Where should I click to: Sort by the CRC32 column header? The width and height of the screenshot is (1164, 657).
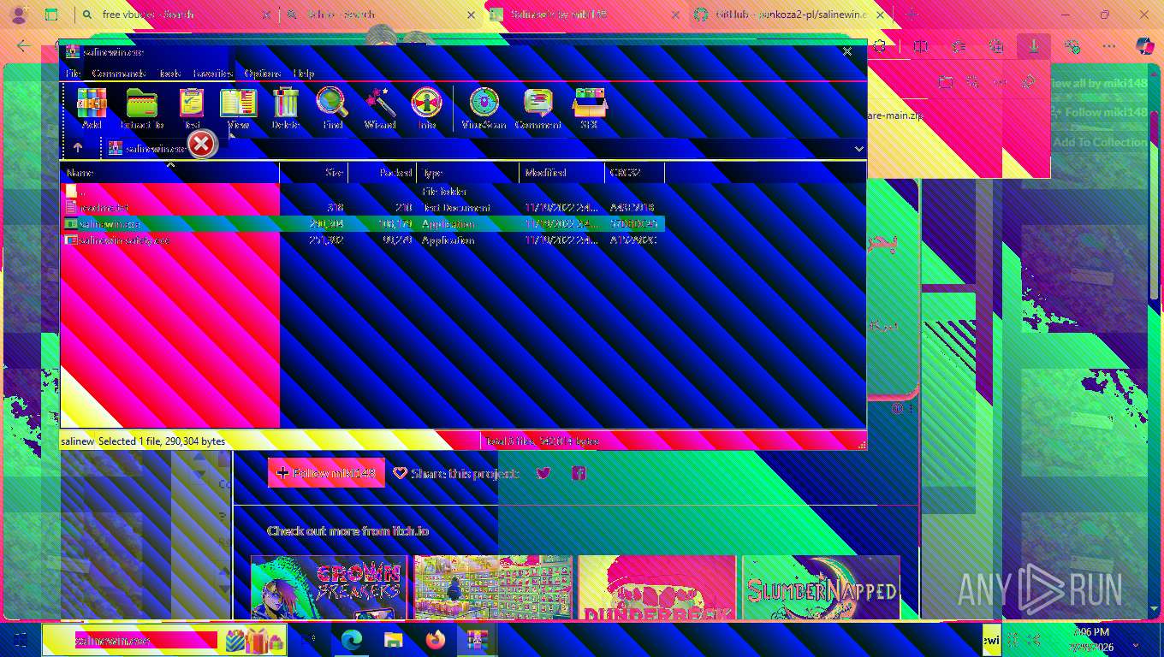tap(635, 173)
